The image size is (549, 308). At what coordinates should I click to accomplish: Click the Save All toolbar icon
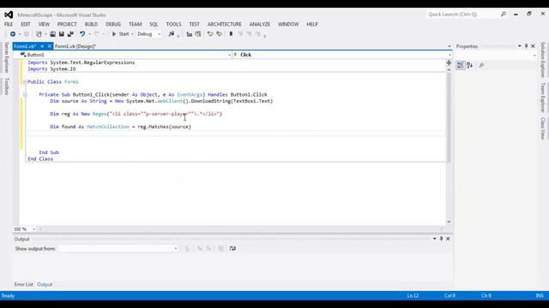70,34
